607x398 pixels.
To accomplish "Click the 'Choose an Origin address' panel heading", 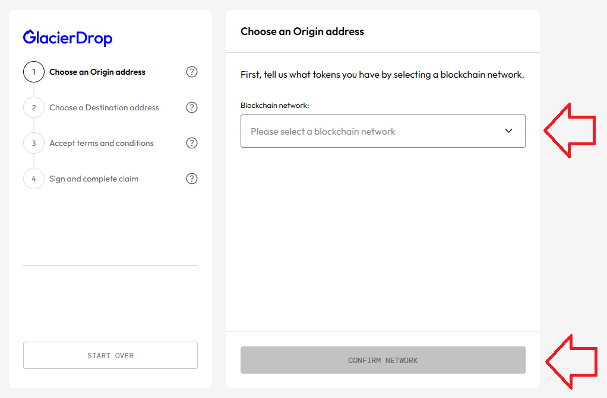I will 302,31.
